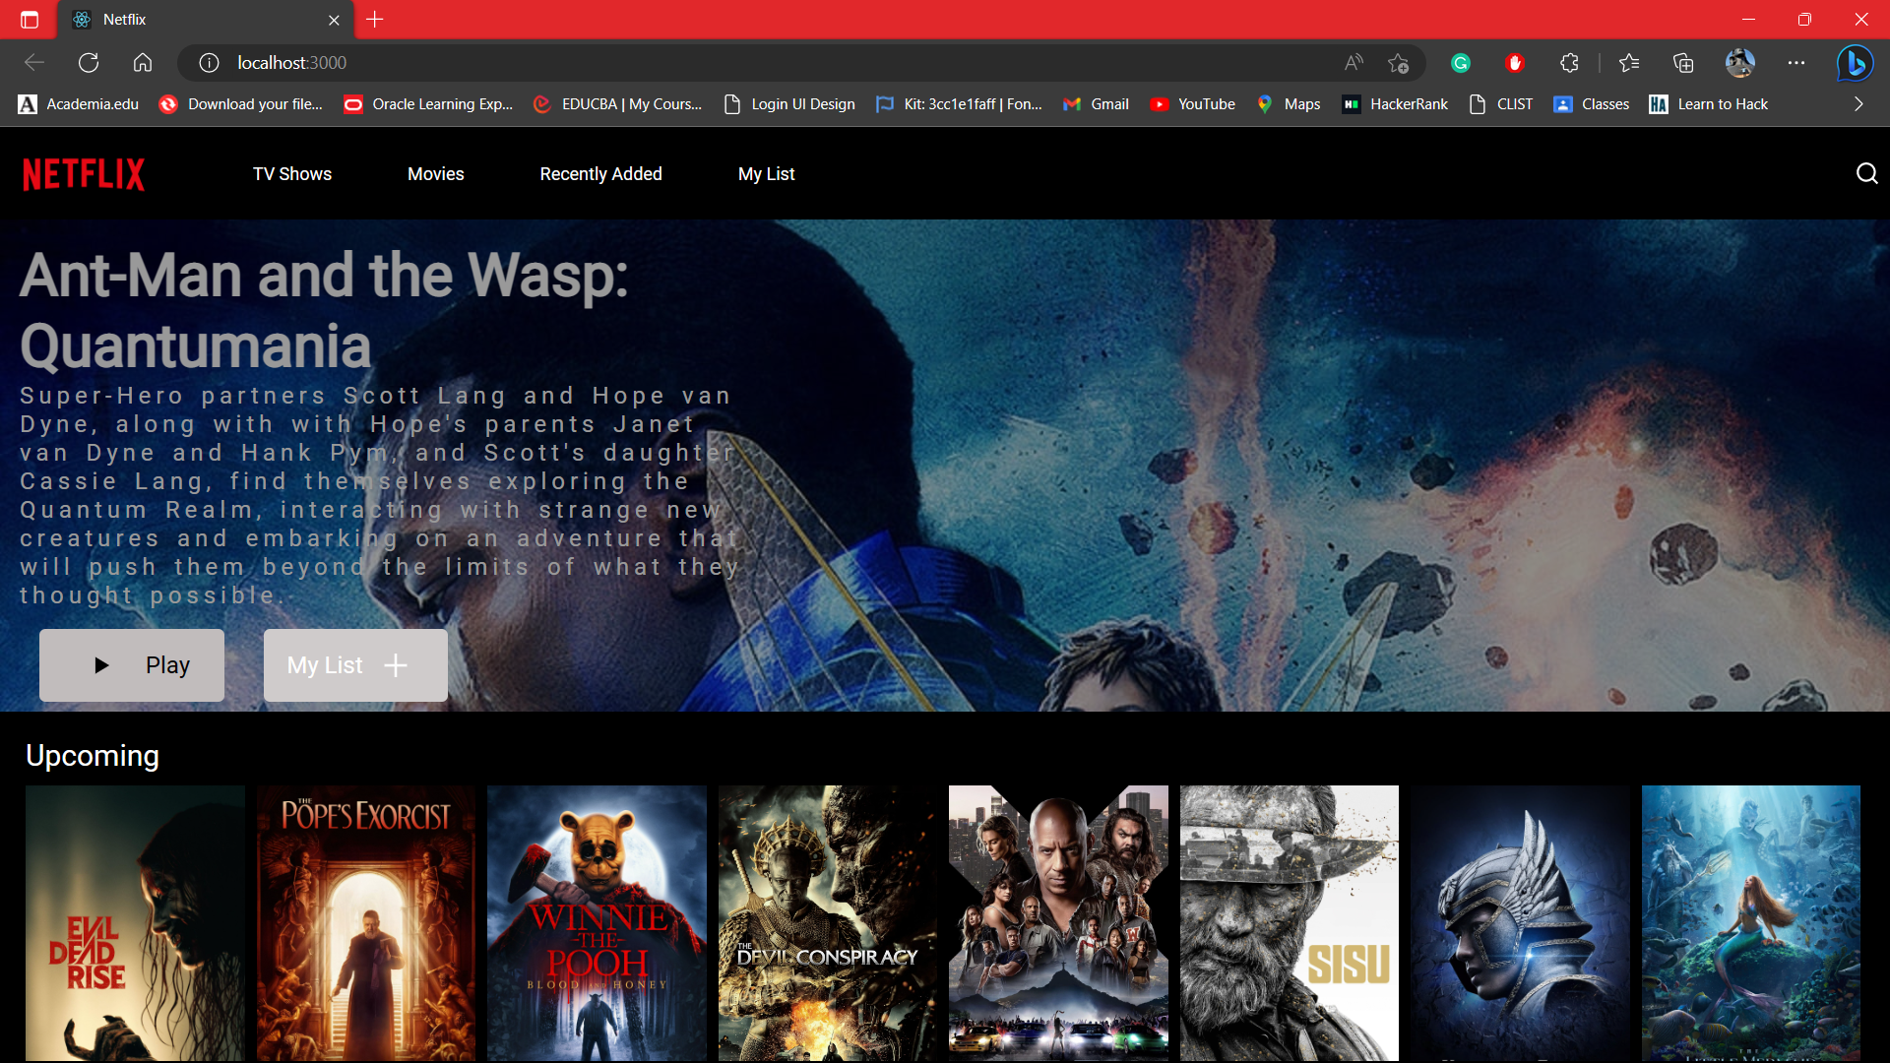Image resolution: width=1890 pixels, height=1063 pixels.
Task: Open Gmail from the bookmarks bar
Action: click(x=1094, y=103)
